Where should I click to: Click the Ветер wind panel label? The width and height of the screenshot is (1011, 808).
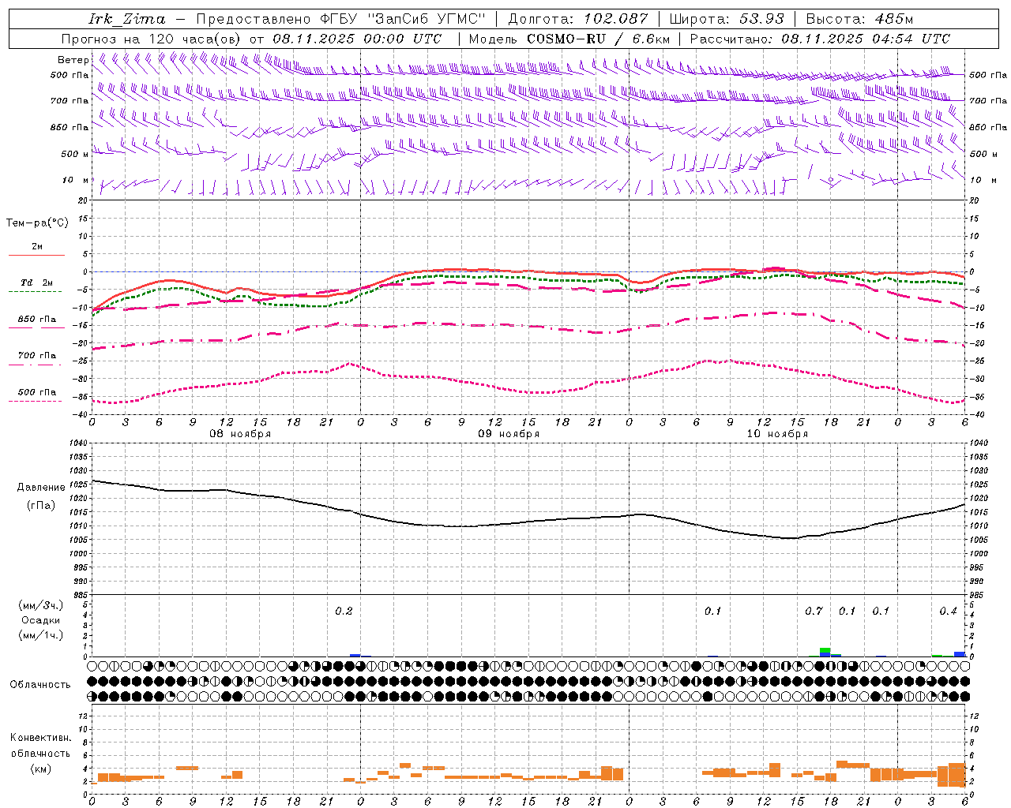pos(73,60)
